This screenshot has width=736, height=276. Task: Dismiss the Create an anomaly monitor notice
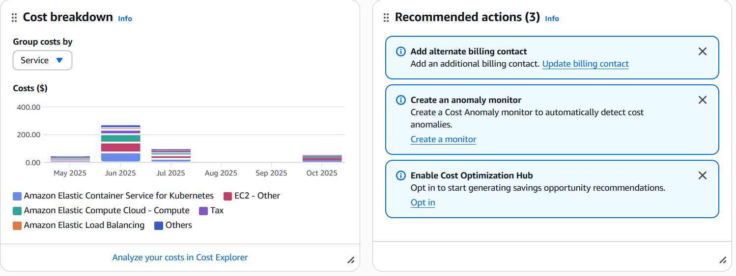click(x=702, y=100)
